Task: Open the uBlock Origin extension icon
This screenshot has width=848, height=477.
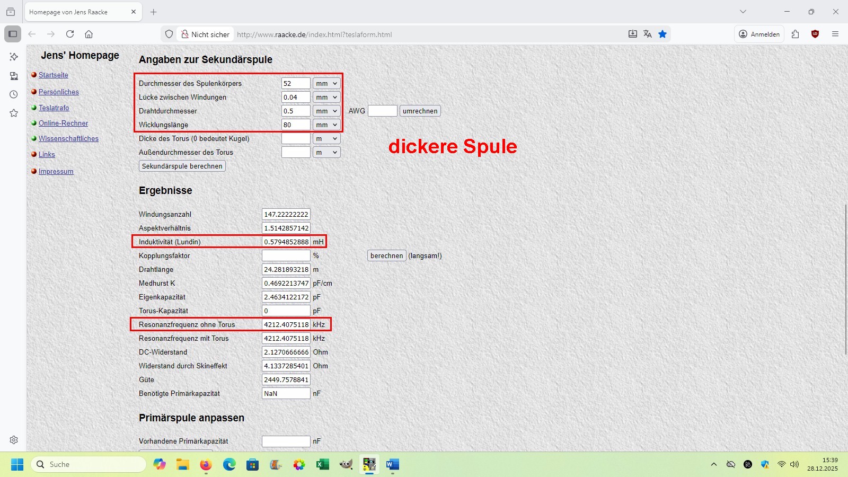Action: click(x=815, y=34)
